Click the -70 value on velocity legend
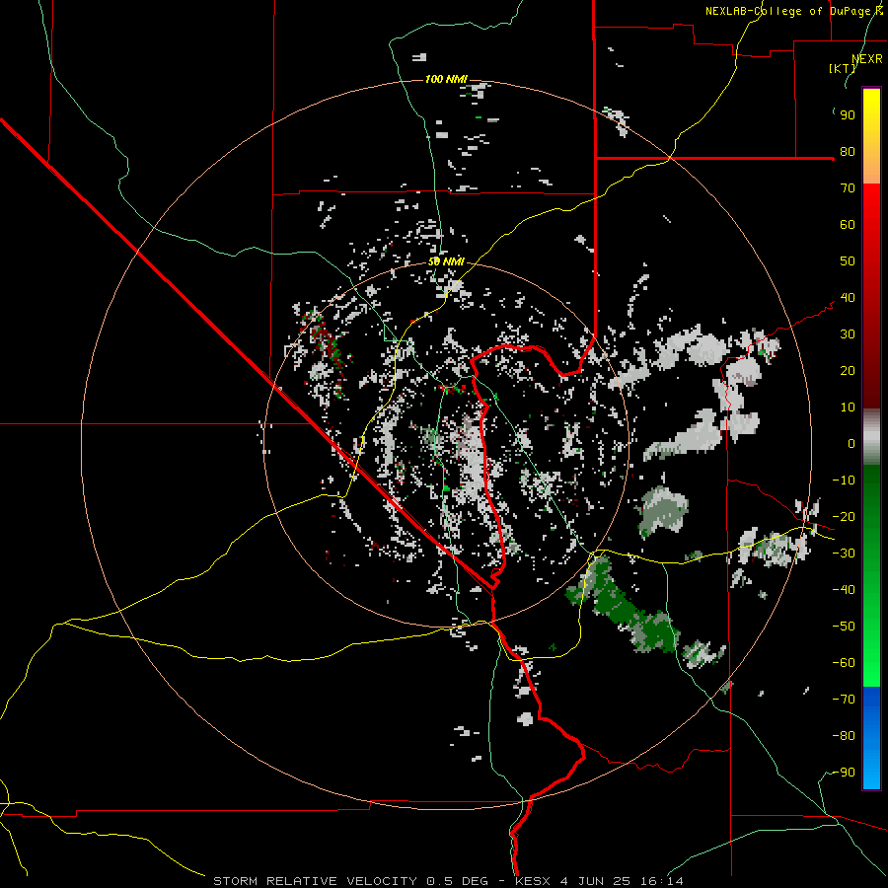 [844, 700]
